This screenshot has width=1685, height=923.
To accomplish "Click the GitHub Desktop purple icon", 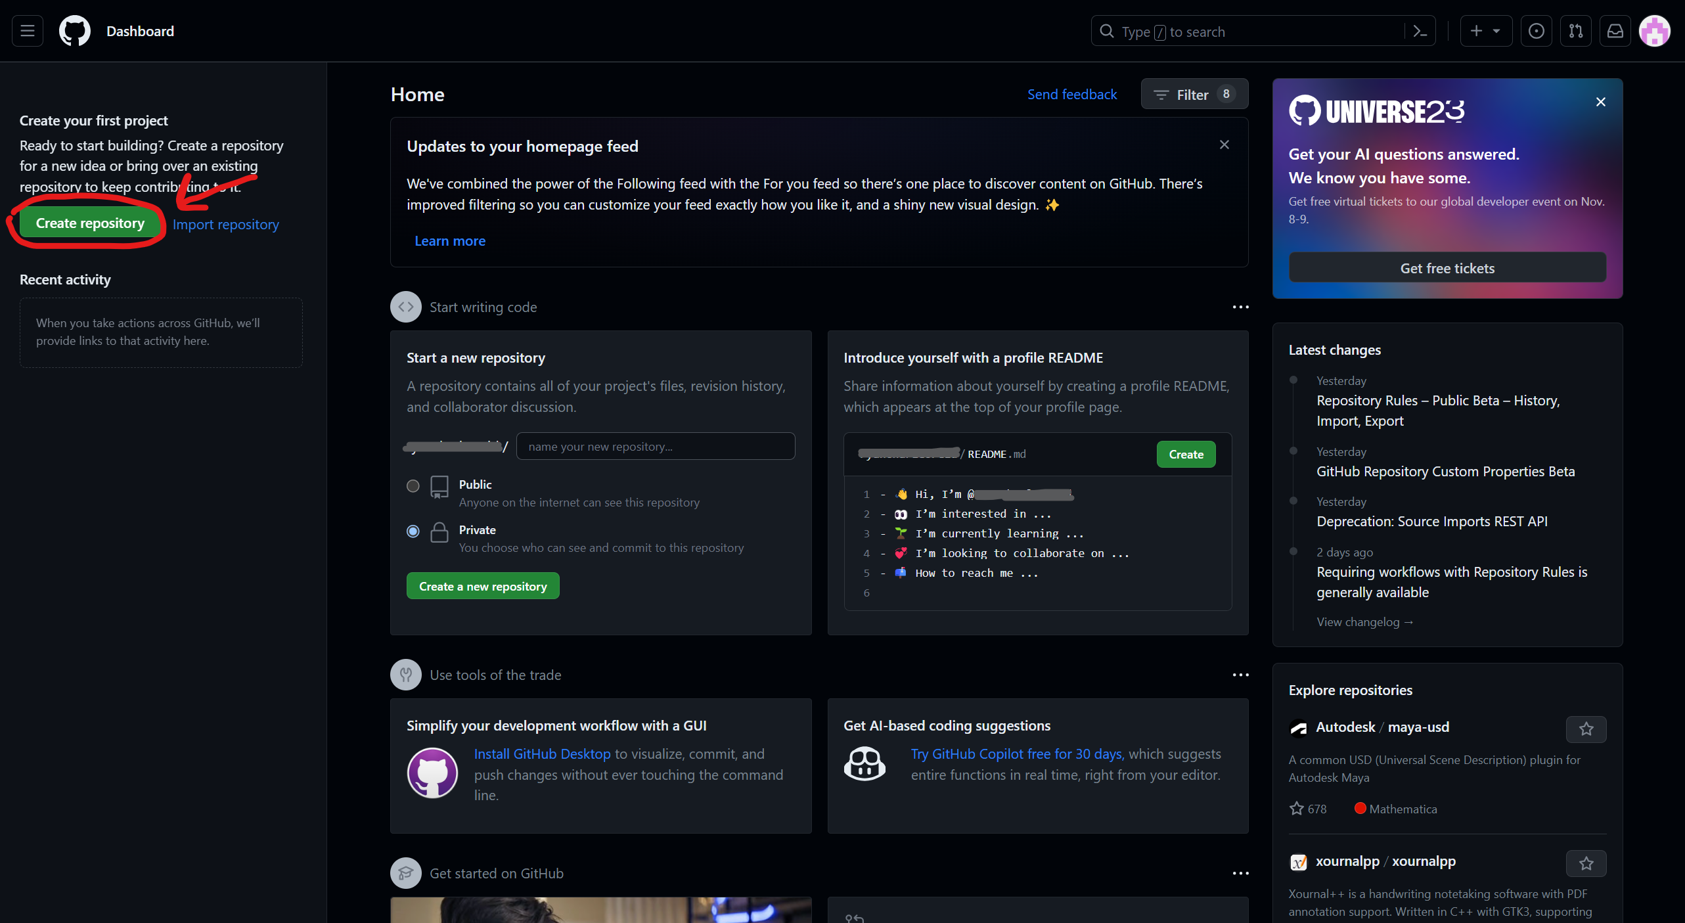I will 432,773.
